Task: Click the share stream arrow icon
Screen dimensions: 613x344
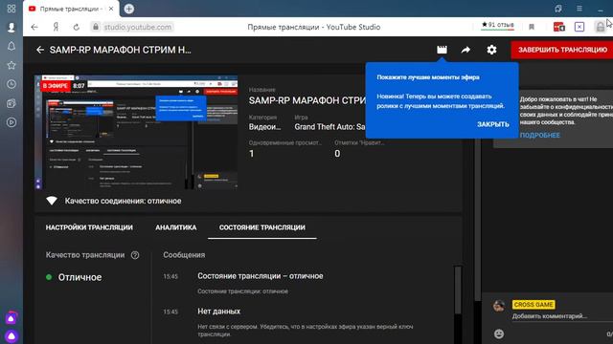Action: (x=465, y=50)
